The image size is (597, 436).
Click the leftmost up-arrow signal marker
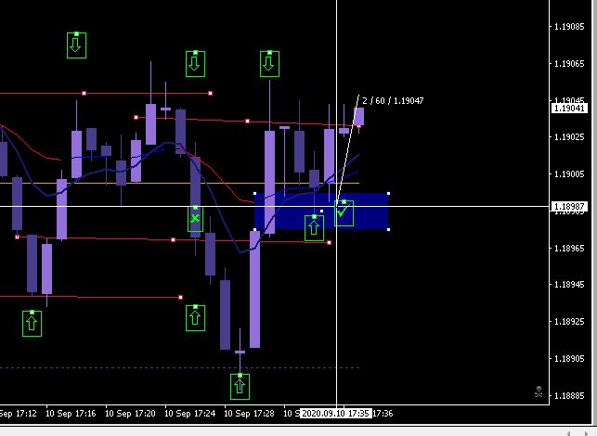tap(32, 324)
